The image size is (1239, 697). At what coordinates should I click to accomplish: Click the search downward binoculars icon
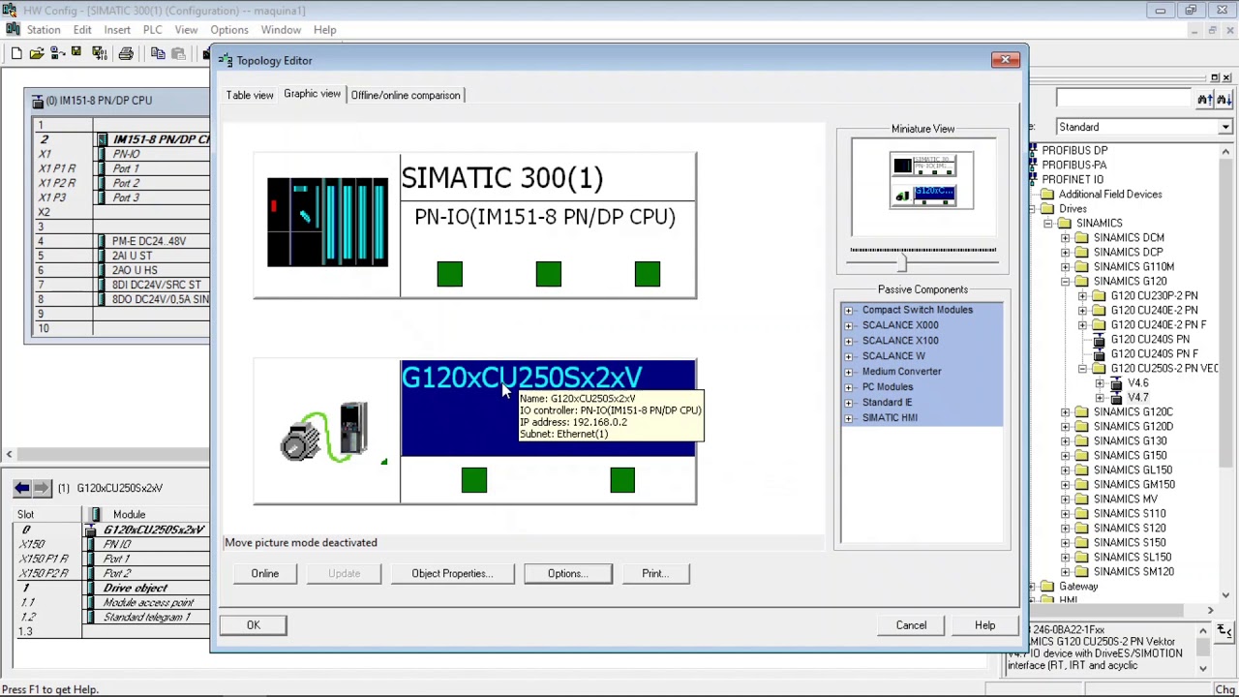tap(1224, 99)
